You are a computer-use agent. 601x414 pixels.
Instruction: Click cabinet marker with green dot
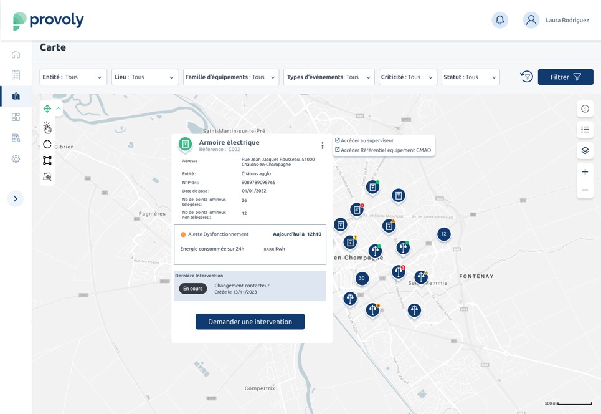point(372,187)
